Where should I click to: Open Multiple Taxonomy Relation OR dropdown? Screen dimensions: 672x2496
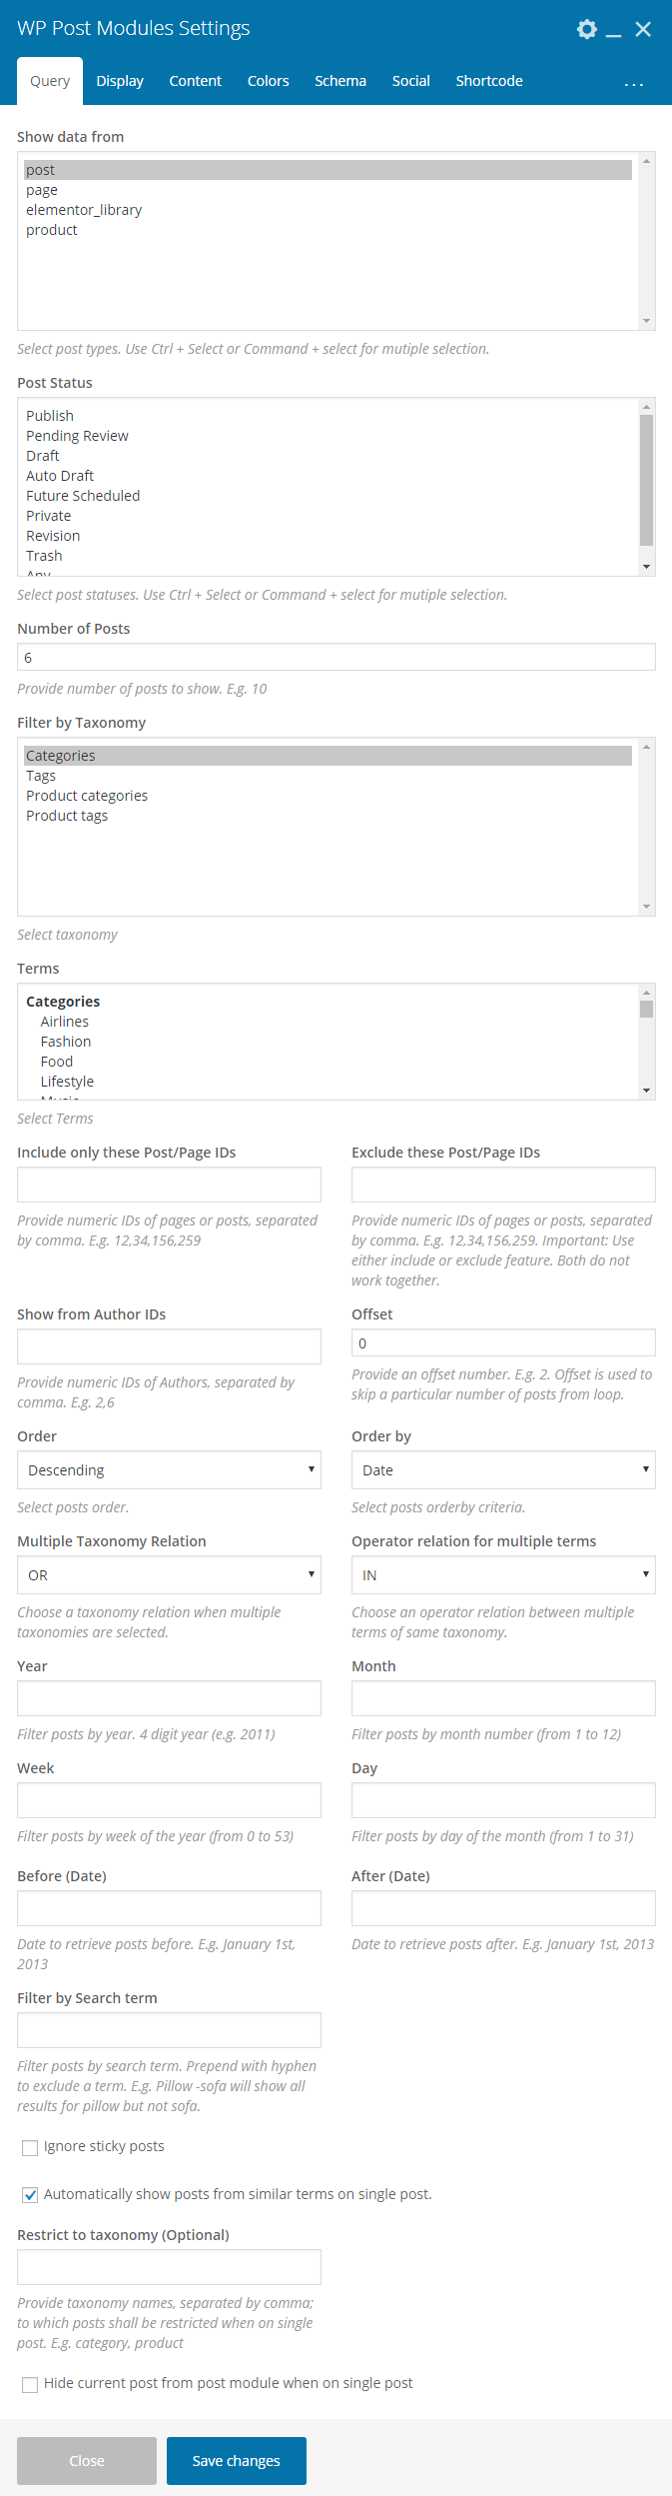pos(169,1574)
